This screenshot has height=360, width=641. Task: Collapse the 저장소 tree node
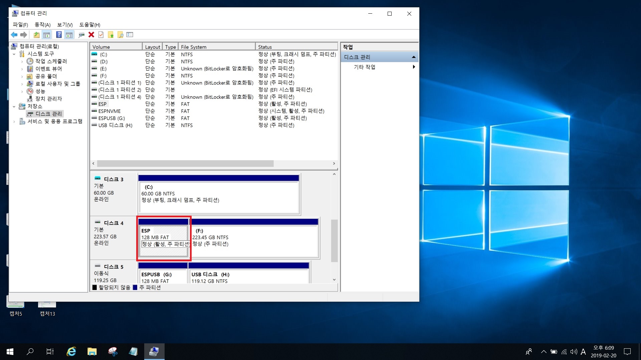(x=14, y=106)
